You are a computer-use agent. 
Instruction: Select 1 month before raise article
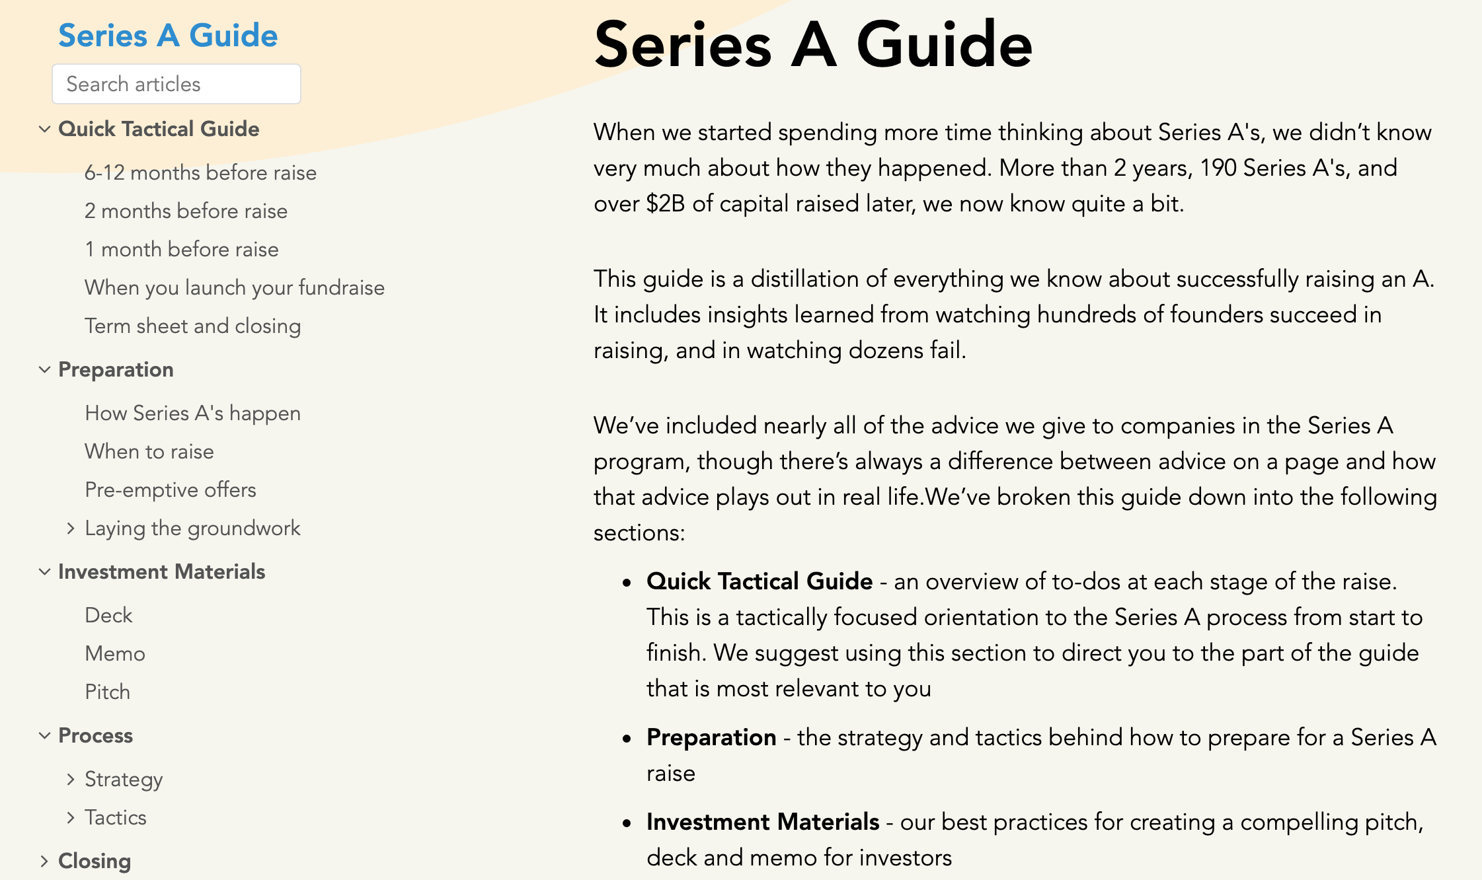[x=181, y=250]
